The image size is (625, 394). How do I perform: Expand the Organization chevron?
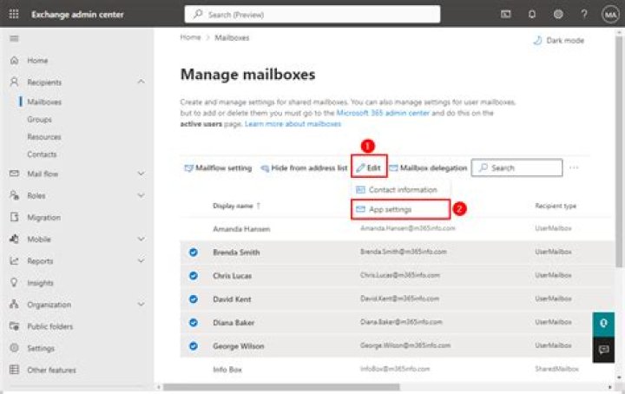coord(141,304)
